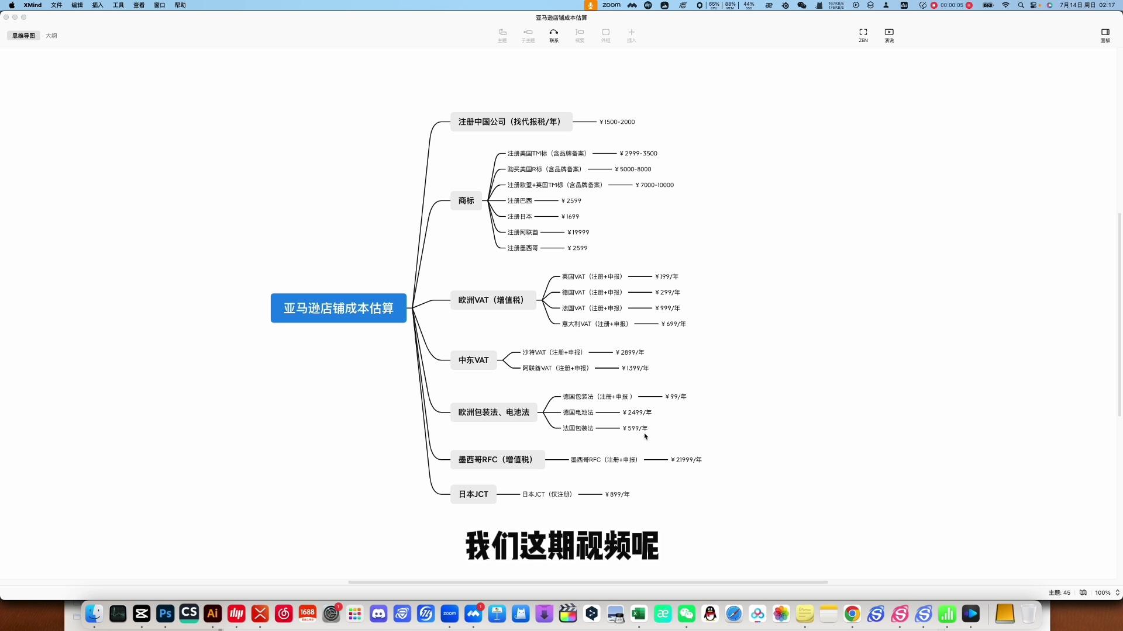Open the Trash in the Dock
1123x631 pixels.
tap(1028, 613)
